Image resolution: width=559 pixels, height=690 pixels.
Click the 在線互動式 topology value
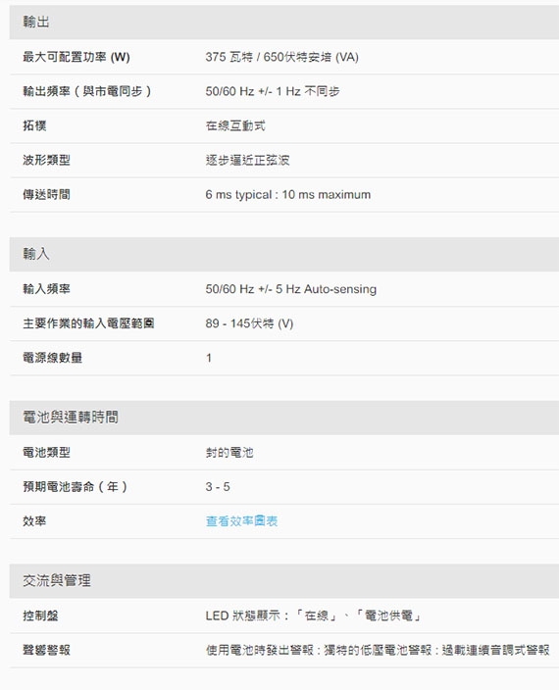(235, 125)
